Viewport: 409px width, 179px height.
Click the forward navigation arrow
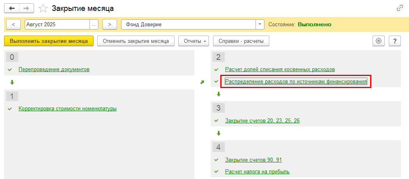click(27, 8)
